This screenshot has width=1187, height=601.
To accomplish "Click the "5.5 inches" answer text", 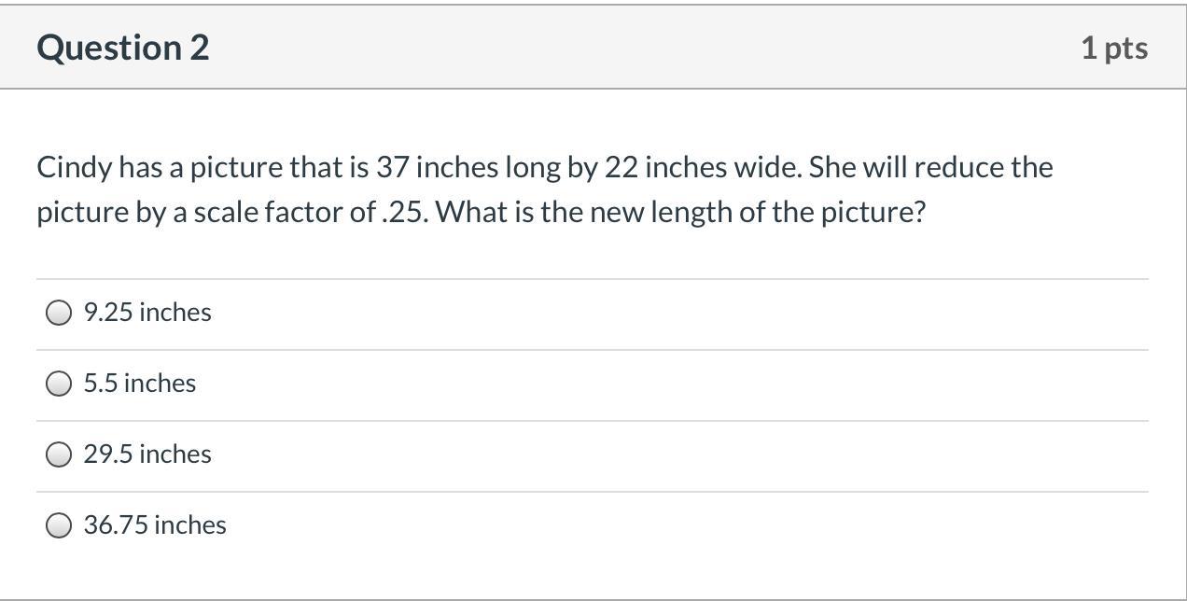I will click(x=140, y=384).
